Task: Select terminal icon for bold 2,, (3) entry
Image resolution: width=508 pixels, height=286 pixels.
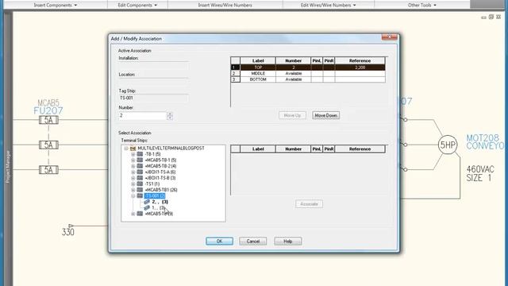Action: pyautogui.click(x=147, y=202)
